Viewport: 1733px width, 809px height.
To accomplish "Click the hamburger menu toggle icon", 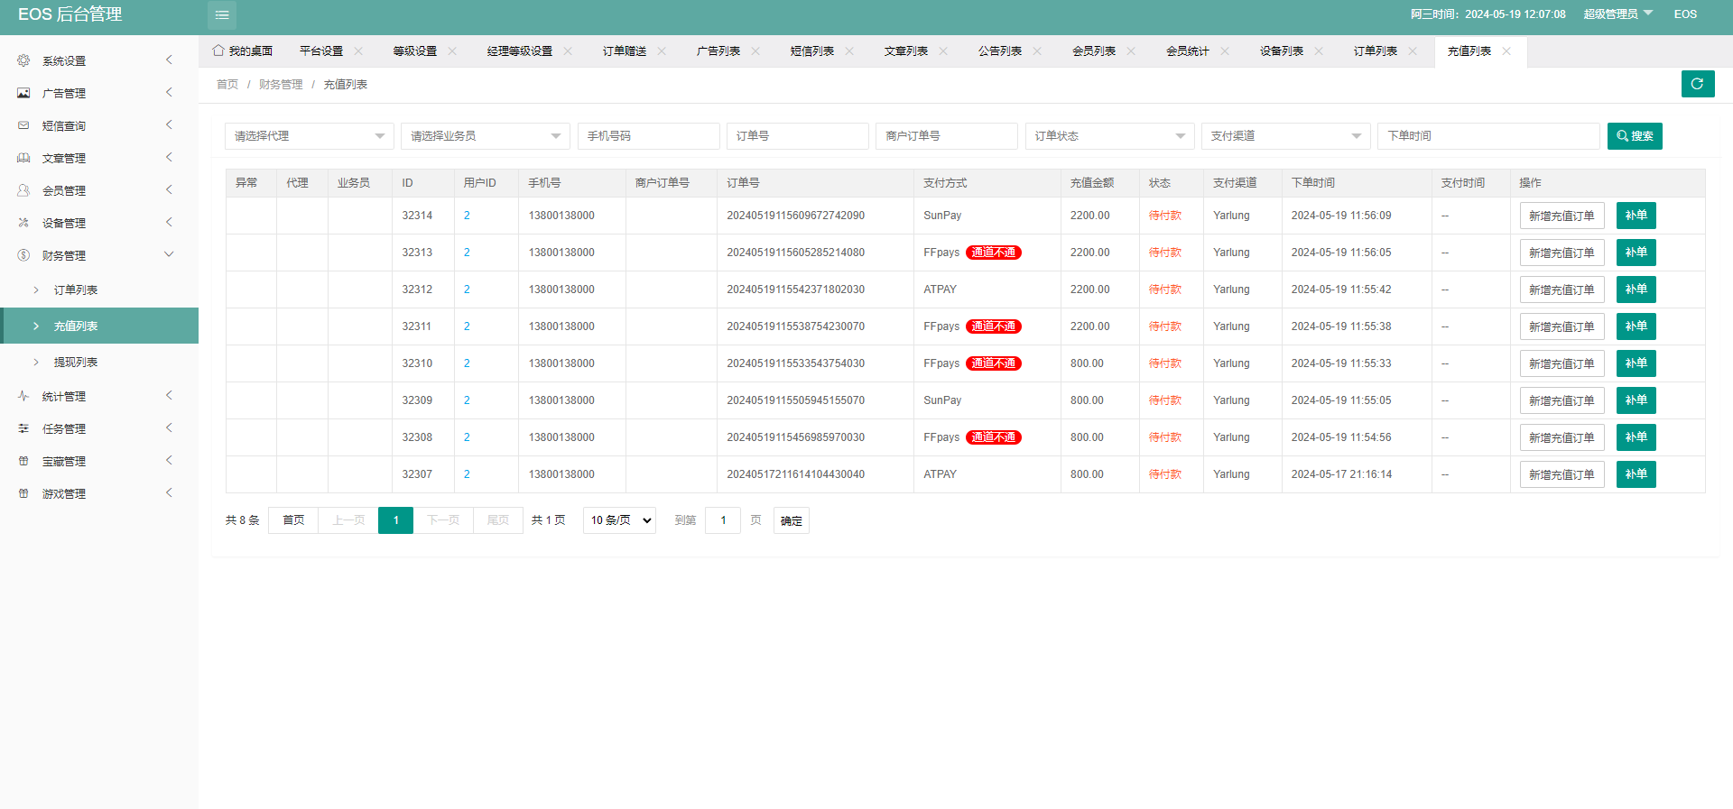I will pyautogui.click(x=222, y=15).
